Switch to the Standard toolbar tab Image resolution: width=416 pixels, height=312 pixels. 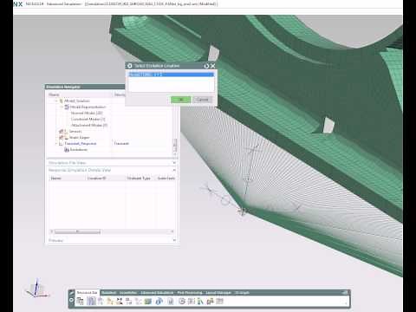[x=109, y=293]
